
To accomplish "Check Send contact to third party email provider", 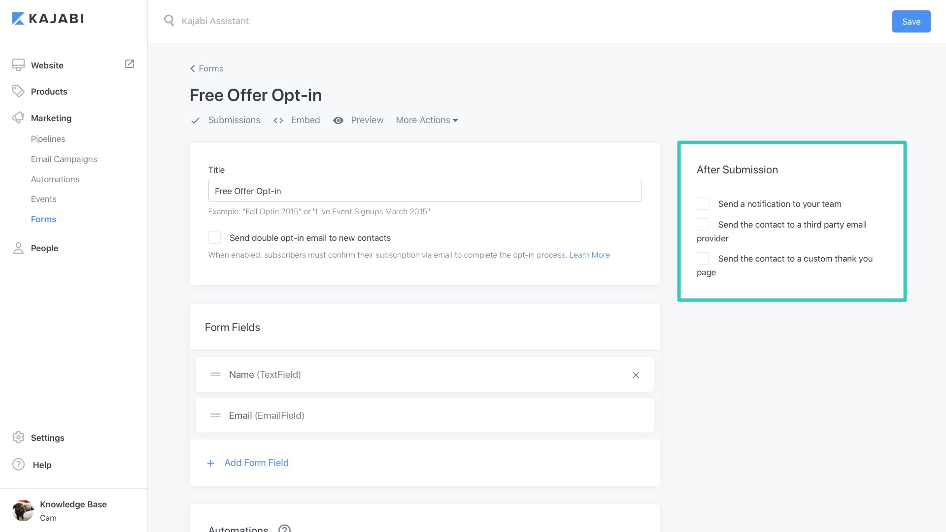I will (703, 225).
